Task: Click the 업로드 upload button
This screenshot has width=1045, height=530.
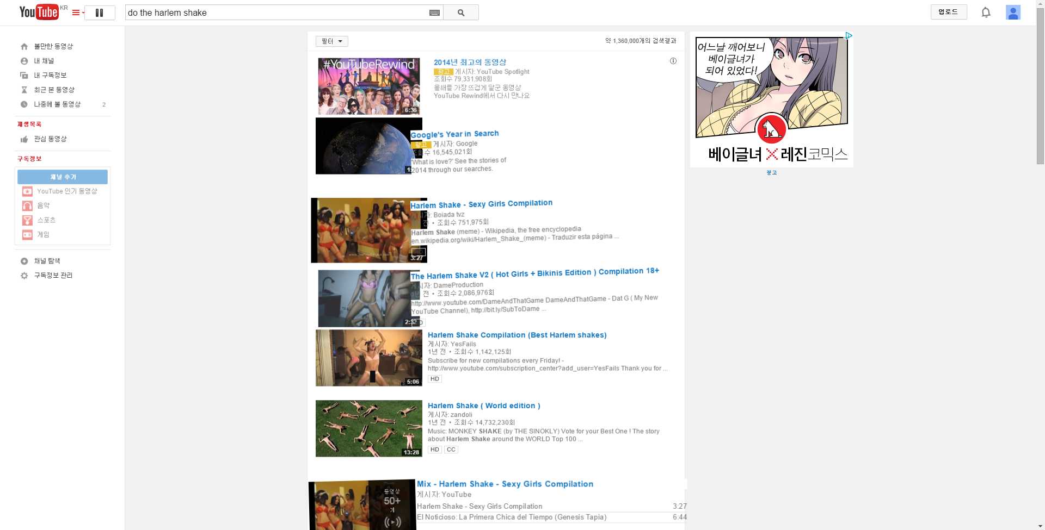Action: pyautogui.click(x=949, y=12)
